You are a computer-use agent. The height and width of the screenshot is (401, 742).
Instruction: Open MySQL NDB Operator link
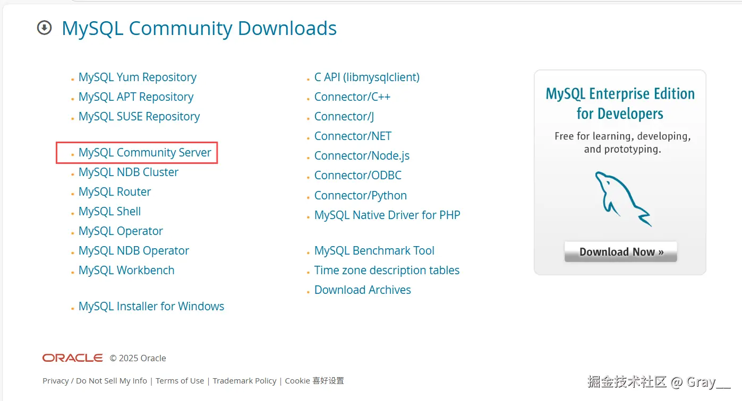134,251
